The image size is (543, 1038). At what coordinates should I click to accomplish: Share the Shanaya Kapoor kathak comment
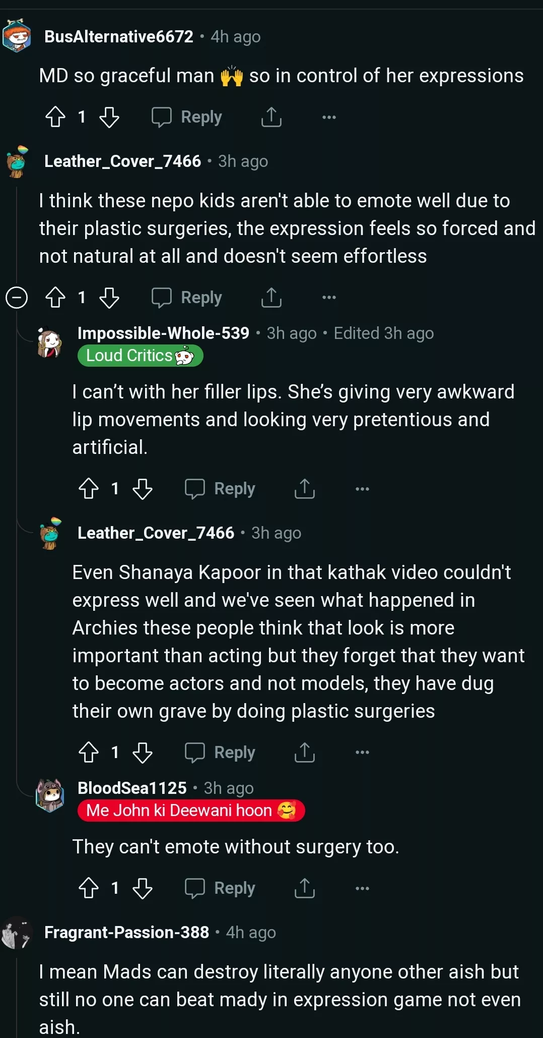pos(304,752)
